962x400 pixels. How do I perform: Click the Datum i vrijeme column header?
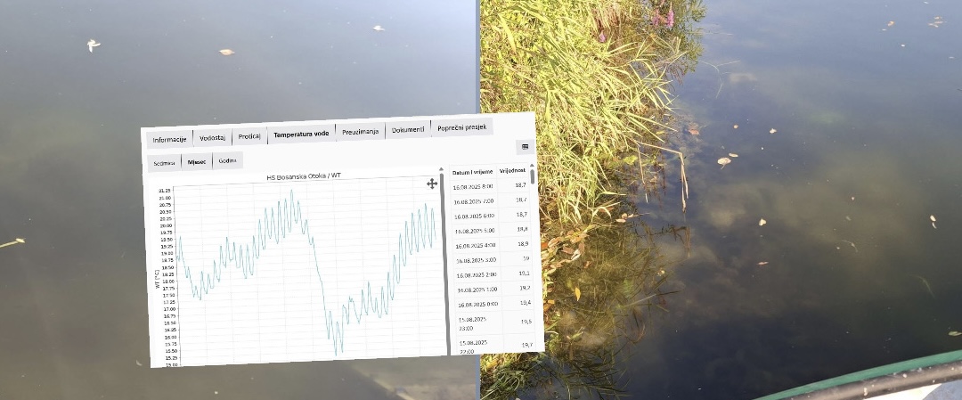pyautogui.click(x=471, y=172)
